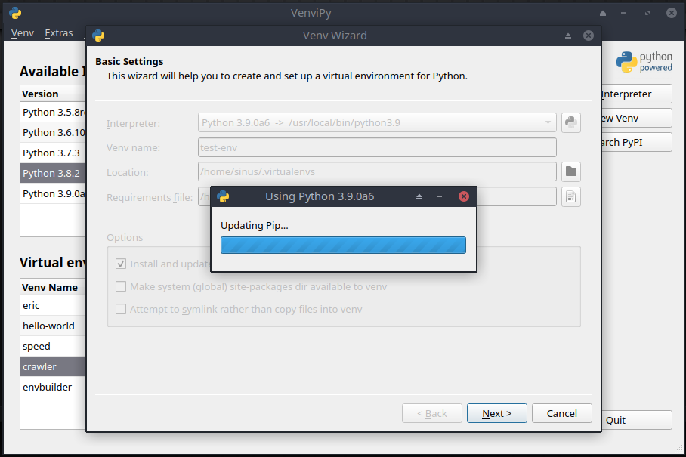The height and width of the screenshot is (457, 686).
Task: Click the folder icon next to Location
Action: pos(571,171)
